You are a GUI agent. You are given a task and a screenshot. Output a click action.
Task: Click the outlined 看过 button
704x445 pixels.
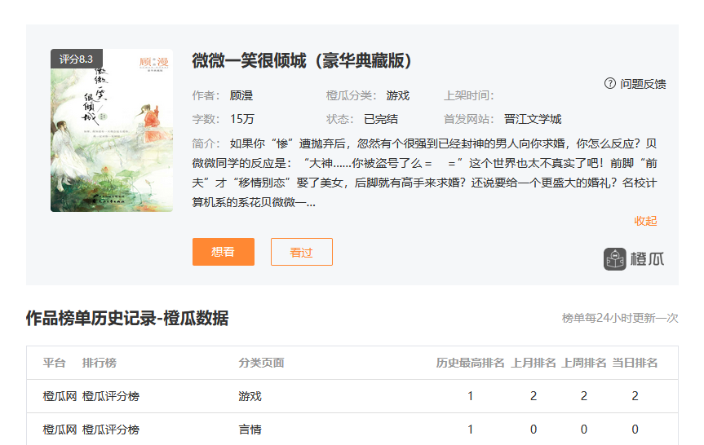(x=302, y=252)
